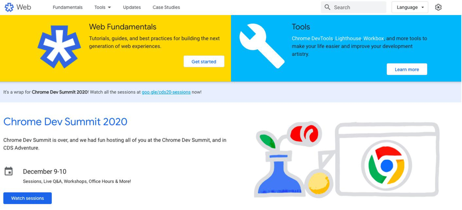This screenshot has width=462, height=210.
Task: Click the Language dropdown arrow
Action: point(423,8)
